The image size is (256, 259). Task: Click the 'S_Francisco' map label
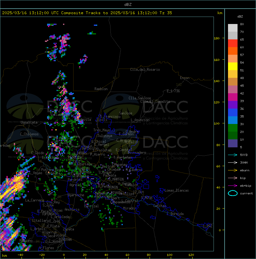pos(110,117)
